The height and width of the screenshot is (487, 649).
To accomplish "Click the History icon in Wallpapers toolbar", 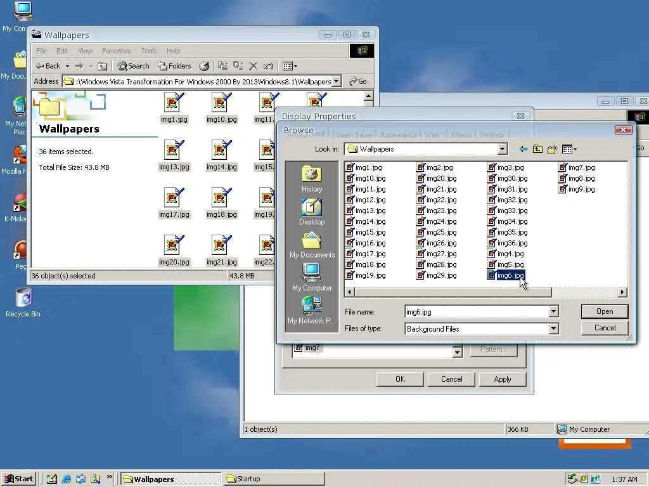I will (x=204, y=66).
